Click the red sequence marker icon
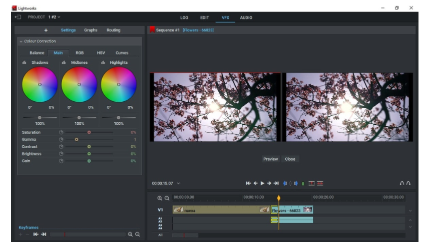 (152, 29)
